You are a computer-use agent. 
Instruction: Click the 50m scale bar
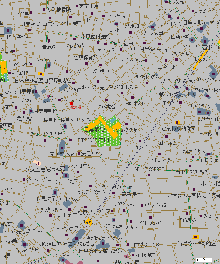(x=204, y=259)
